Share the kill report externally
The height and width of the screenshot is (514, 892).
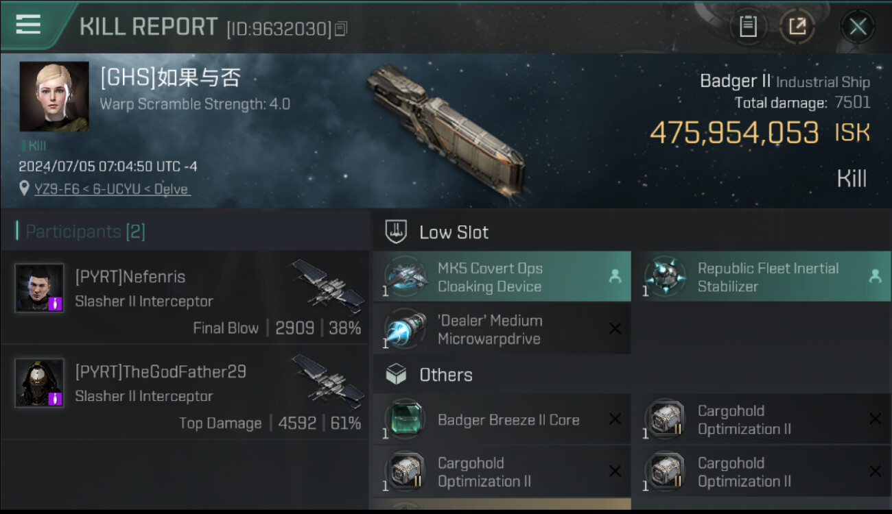797,27
